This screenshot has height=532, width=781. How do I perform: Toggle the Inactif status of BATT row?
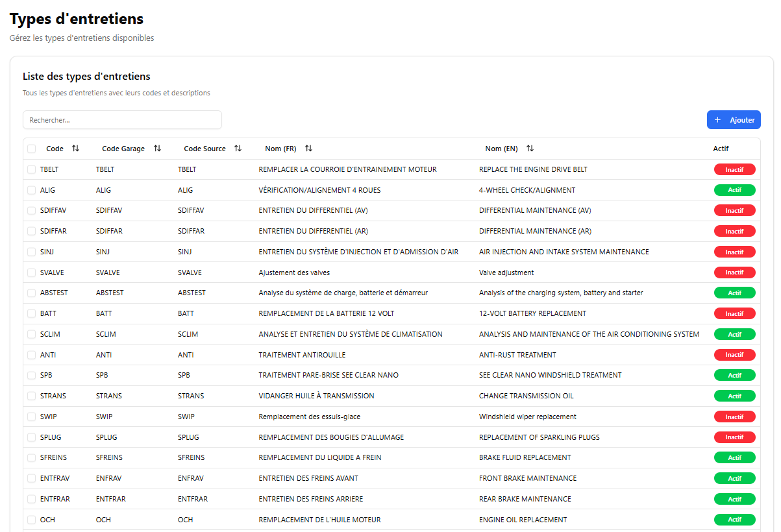tap(734, 314)
